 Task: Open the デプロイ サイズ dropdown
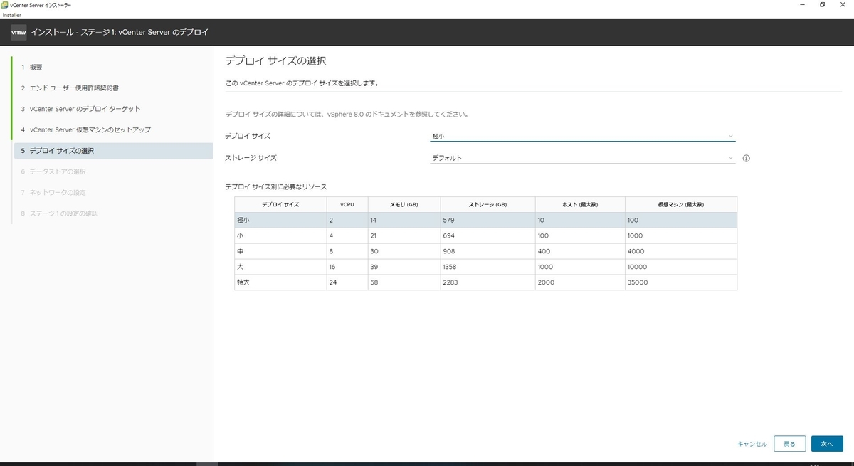click(583, 136)
